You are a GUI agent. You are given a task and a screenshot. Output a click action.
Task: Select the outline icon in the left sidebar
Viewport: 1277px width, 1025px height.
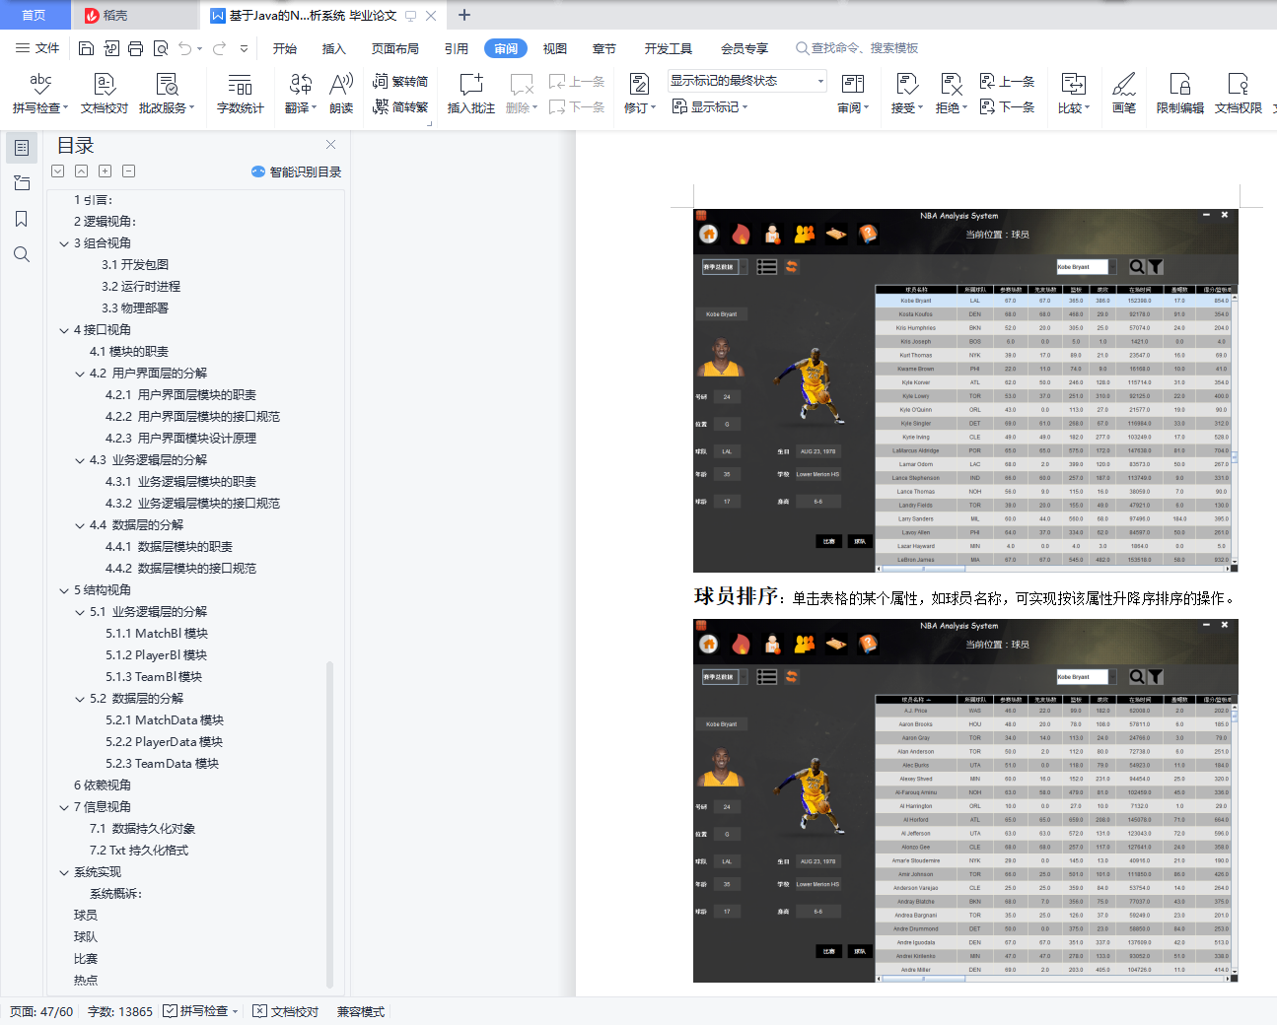coord(22,148)
